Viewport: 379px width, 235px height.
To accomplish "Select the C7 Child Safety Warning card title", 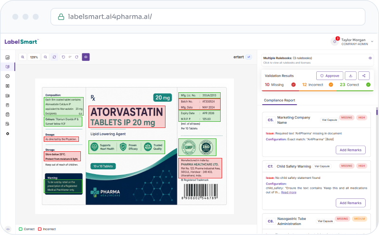I will click(294, 166).
